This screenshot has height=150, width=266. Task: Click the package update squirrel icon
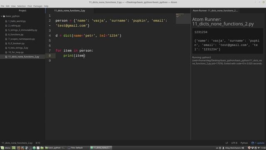(253, 143)
